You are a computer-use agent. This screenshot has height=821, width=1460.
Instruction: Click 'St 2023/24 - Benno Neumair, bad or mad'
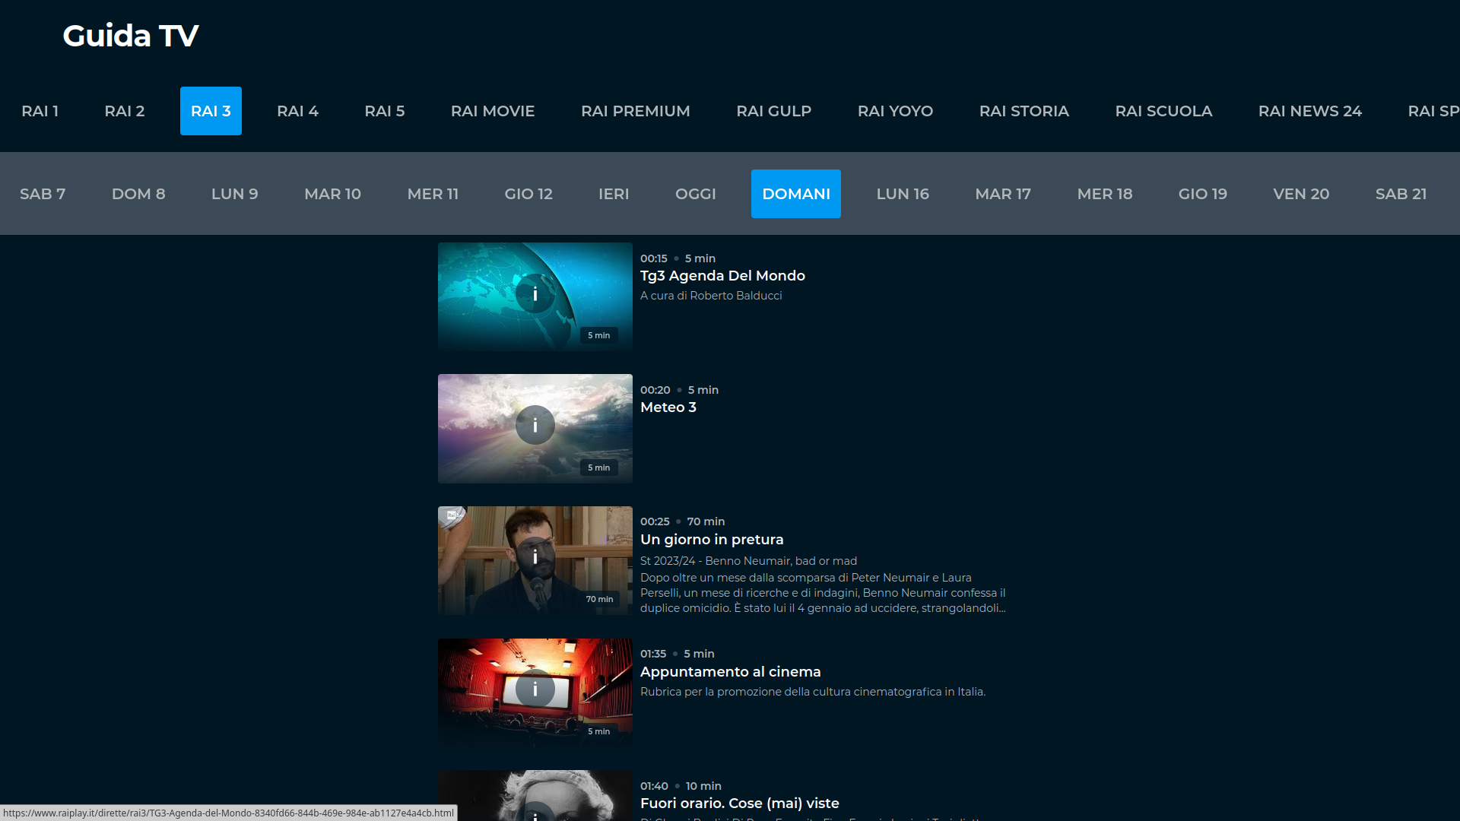click(748, 561)
